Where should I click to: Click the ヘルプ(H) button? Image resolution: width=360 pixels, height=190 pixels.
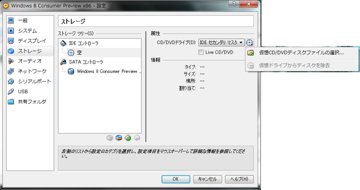239,179
